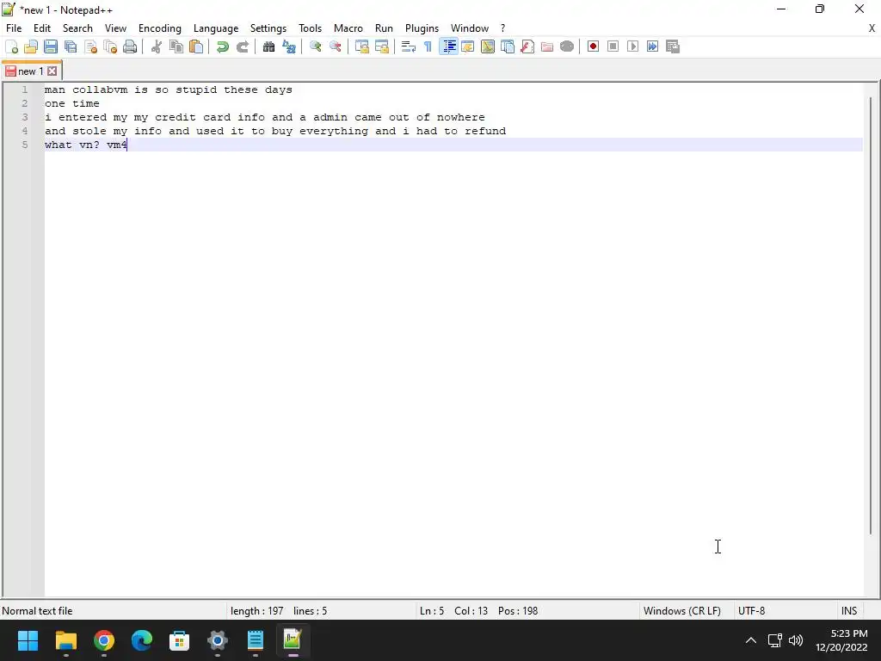Click the X at menu bar's right end
881x661 pixels.
coord(872,28)
